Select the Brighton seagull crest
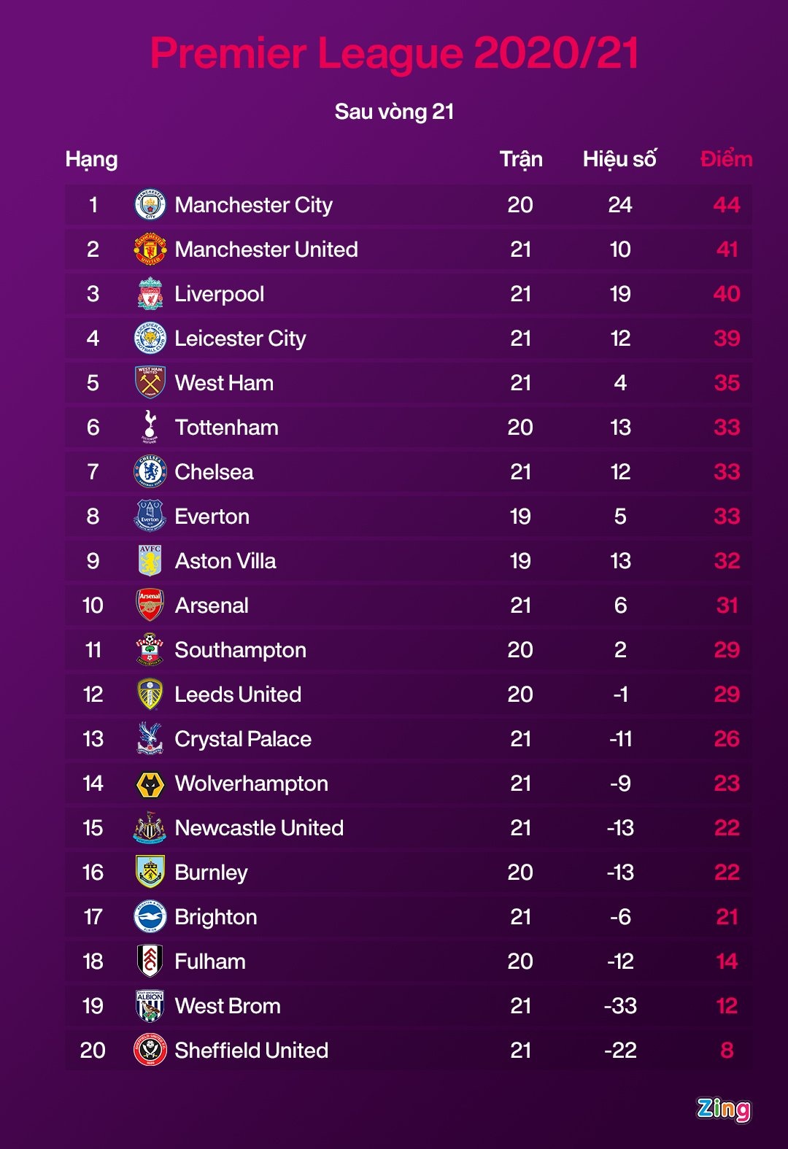 pyautogui.click(x=150, y=917)
